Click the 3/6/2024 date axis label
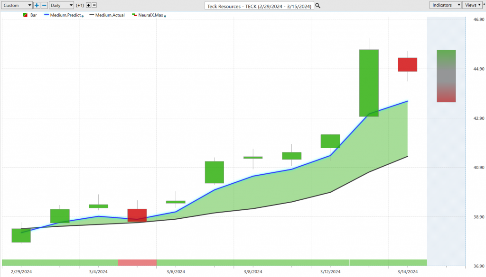The height and width of the screenshot is (277, 486). pos(176,272)
